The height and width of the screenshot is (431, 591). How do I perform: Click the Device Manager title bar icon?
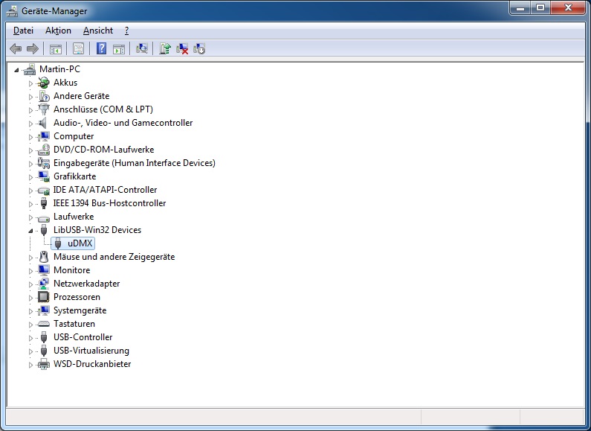click(12, 11)
